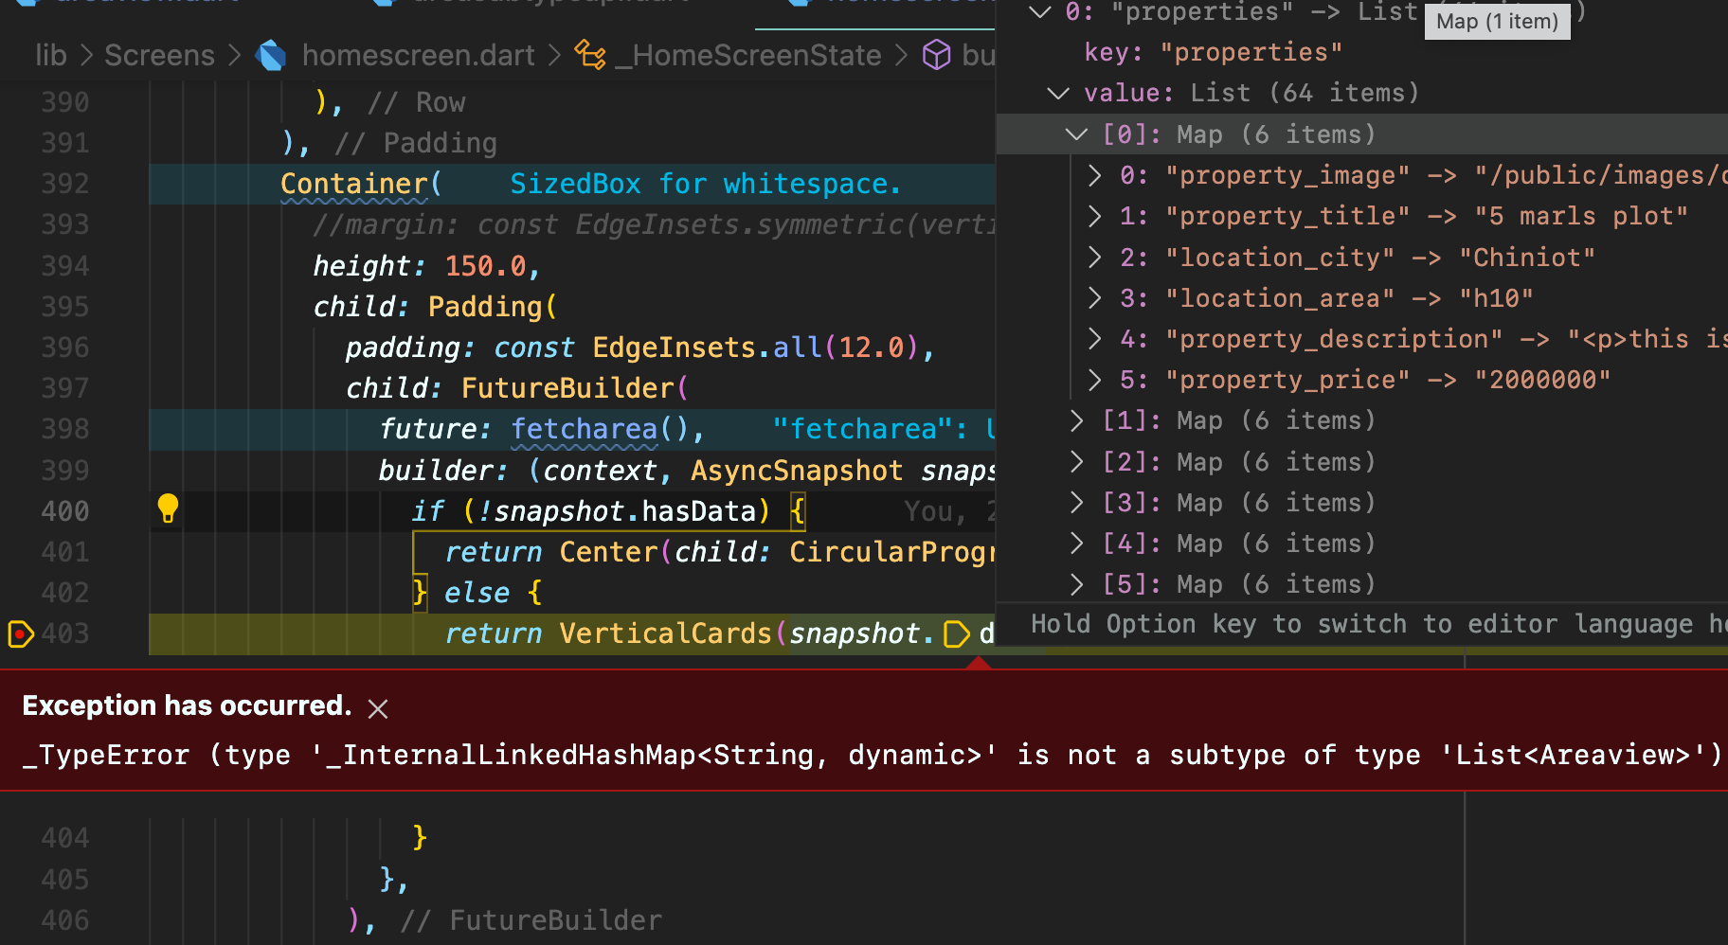The image size is (1728, 945).
Task: Collapse the 0: "properties" top node
Action: pos(1040,12)
